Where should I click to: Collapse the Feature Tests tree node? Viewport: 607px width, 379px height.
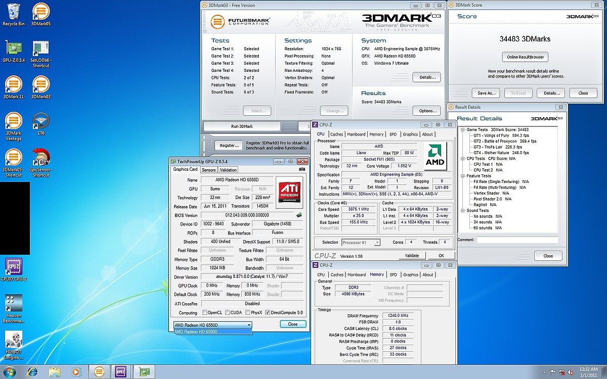463,176
